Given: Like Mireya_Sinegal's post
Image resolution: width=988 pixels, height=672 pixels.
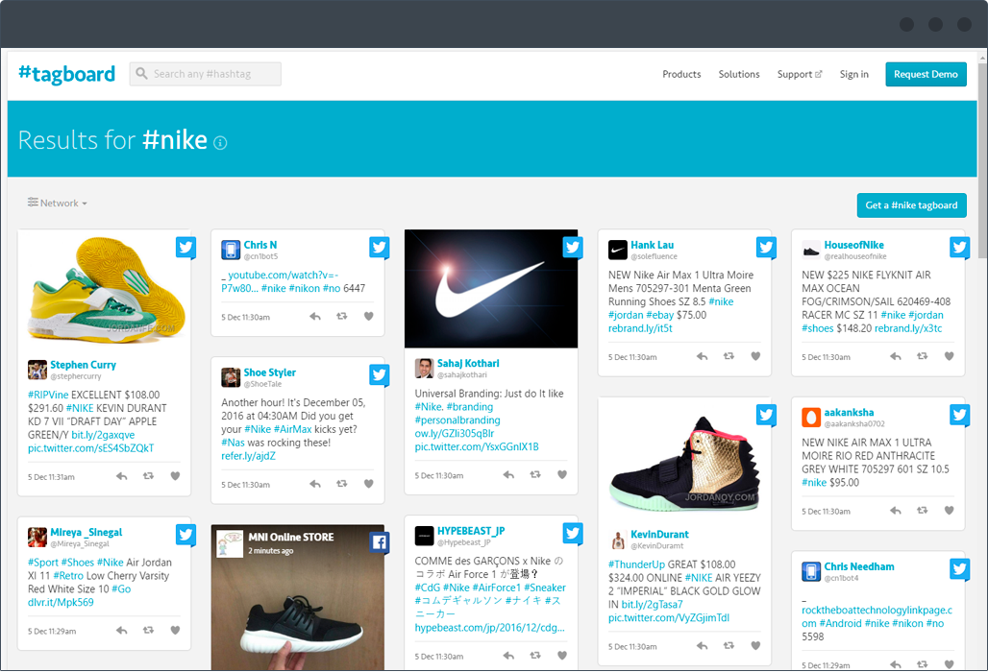Looking at the screenshot, I should (175, 631).
